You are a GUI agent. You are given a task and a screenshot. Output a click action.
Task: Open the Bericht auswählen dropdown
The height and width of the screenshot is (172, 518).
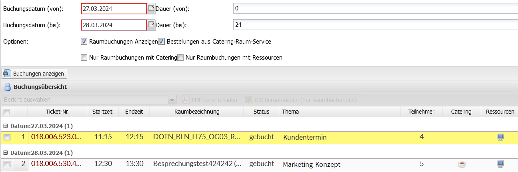point(173,100)
